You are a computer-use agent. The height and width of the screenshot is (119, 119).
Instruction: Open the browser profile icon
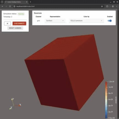[113, 6]
